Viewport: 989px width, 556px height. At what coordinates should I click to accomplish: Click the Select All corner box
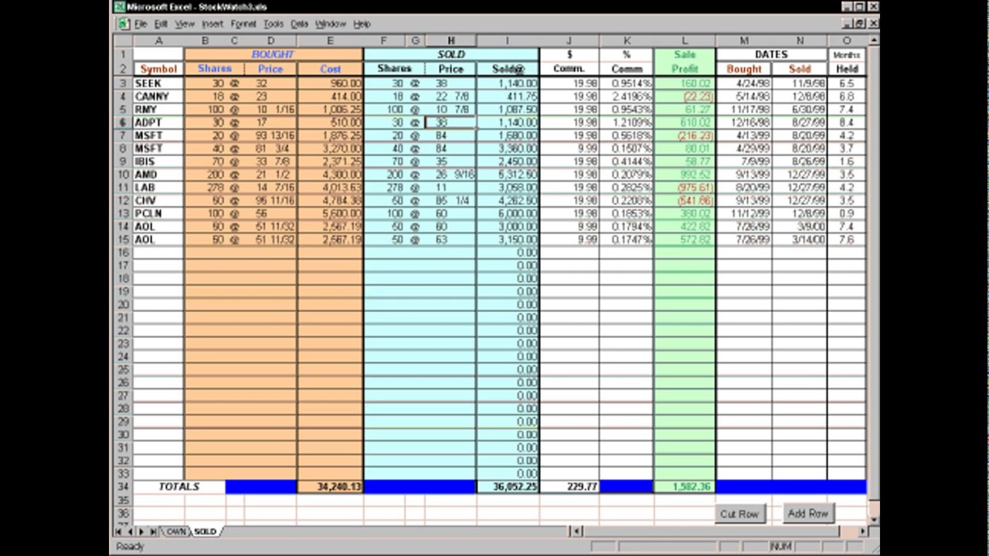click(x=123, y=41)
